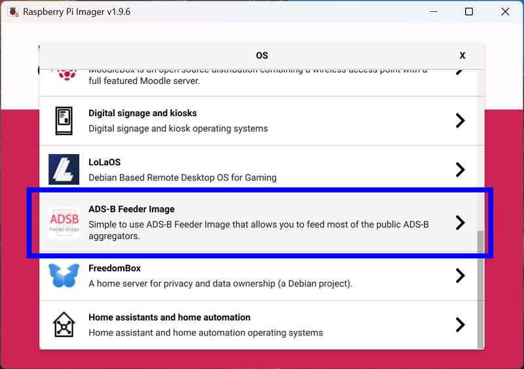Open the FreedomBox chevron arrow

[460, 276]
